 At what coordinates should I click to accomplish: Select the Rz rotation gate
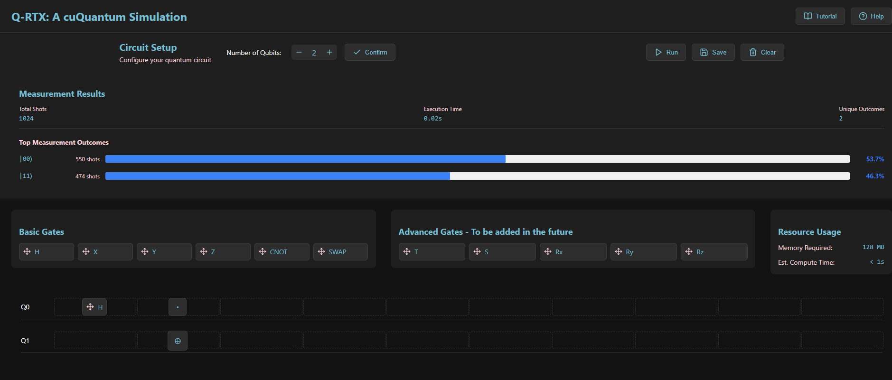tap(714, 252)
